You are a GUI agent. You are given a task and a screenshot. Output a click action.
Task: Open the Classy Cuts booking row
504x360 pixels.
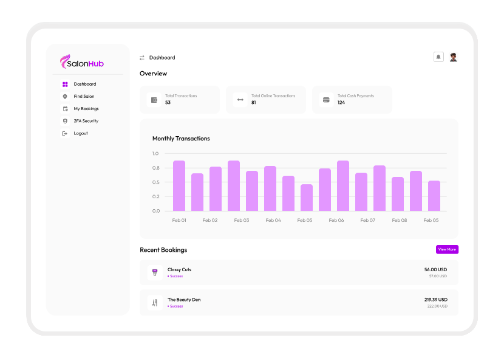coord(299,272)
